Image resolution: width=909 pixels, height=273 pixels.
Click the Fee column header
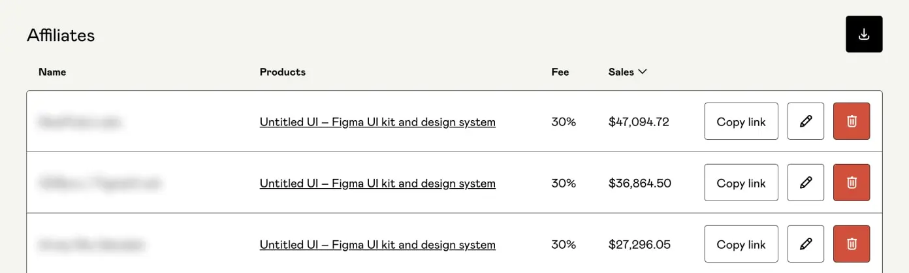[x=560, y=72]
